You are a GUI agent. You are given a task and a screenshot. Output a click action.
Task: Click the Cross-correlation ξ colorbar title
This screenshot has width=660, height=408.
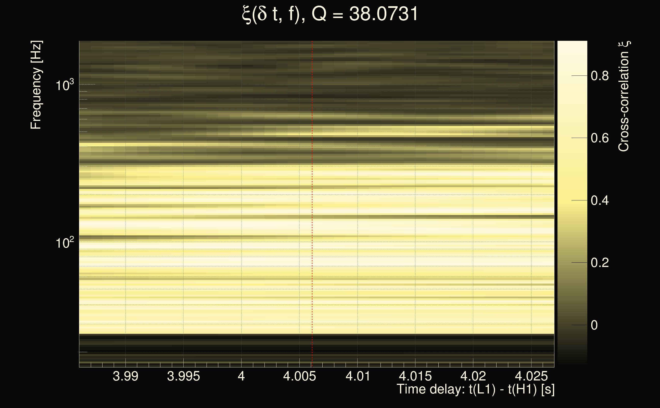coord(624,96)
